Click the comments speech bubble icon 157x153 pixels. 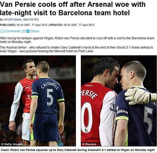2,31
